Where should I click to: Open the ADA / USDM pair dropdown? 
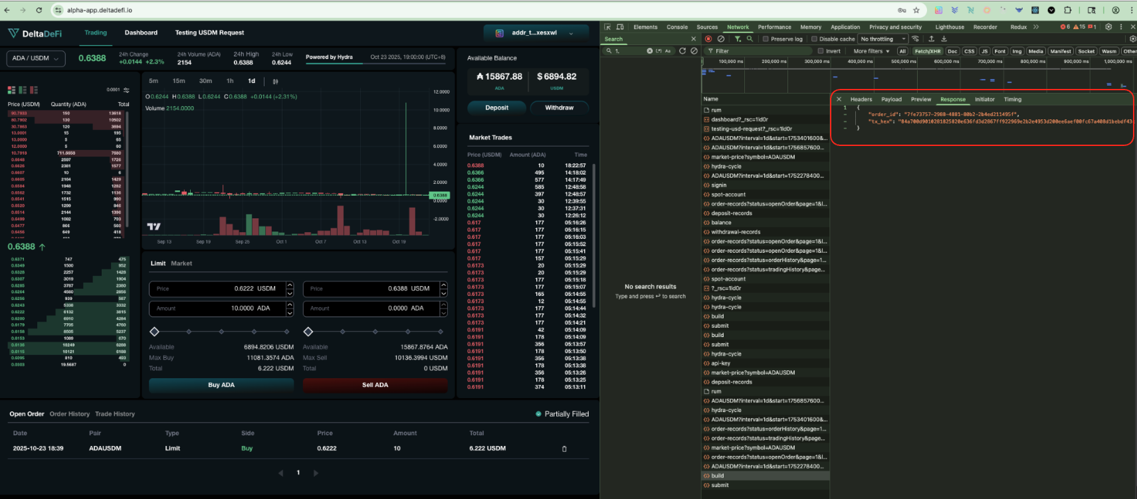point(36,58)
